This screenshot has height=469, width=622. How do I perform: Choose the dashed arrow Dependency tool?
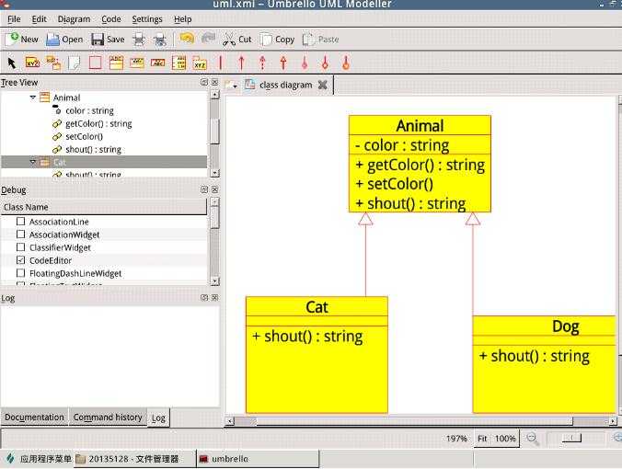[x=262, y=63]
